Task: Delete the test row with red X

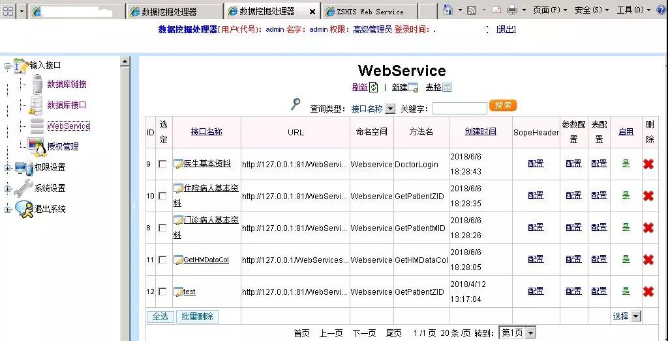Action: pyautogui.click(x=648, y=292)
